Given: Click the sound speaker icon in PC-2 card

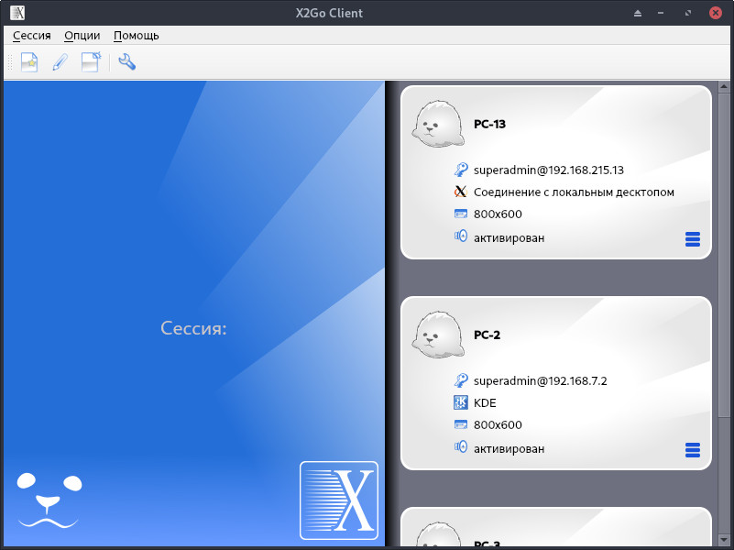Looking at the screenshot, I should 461,447.
